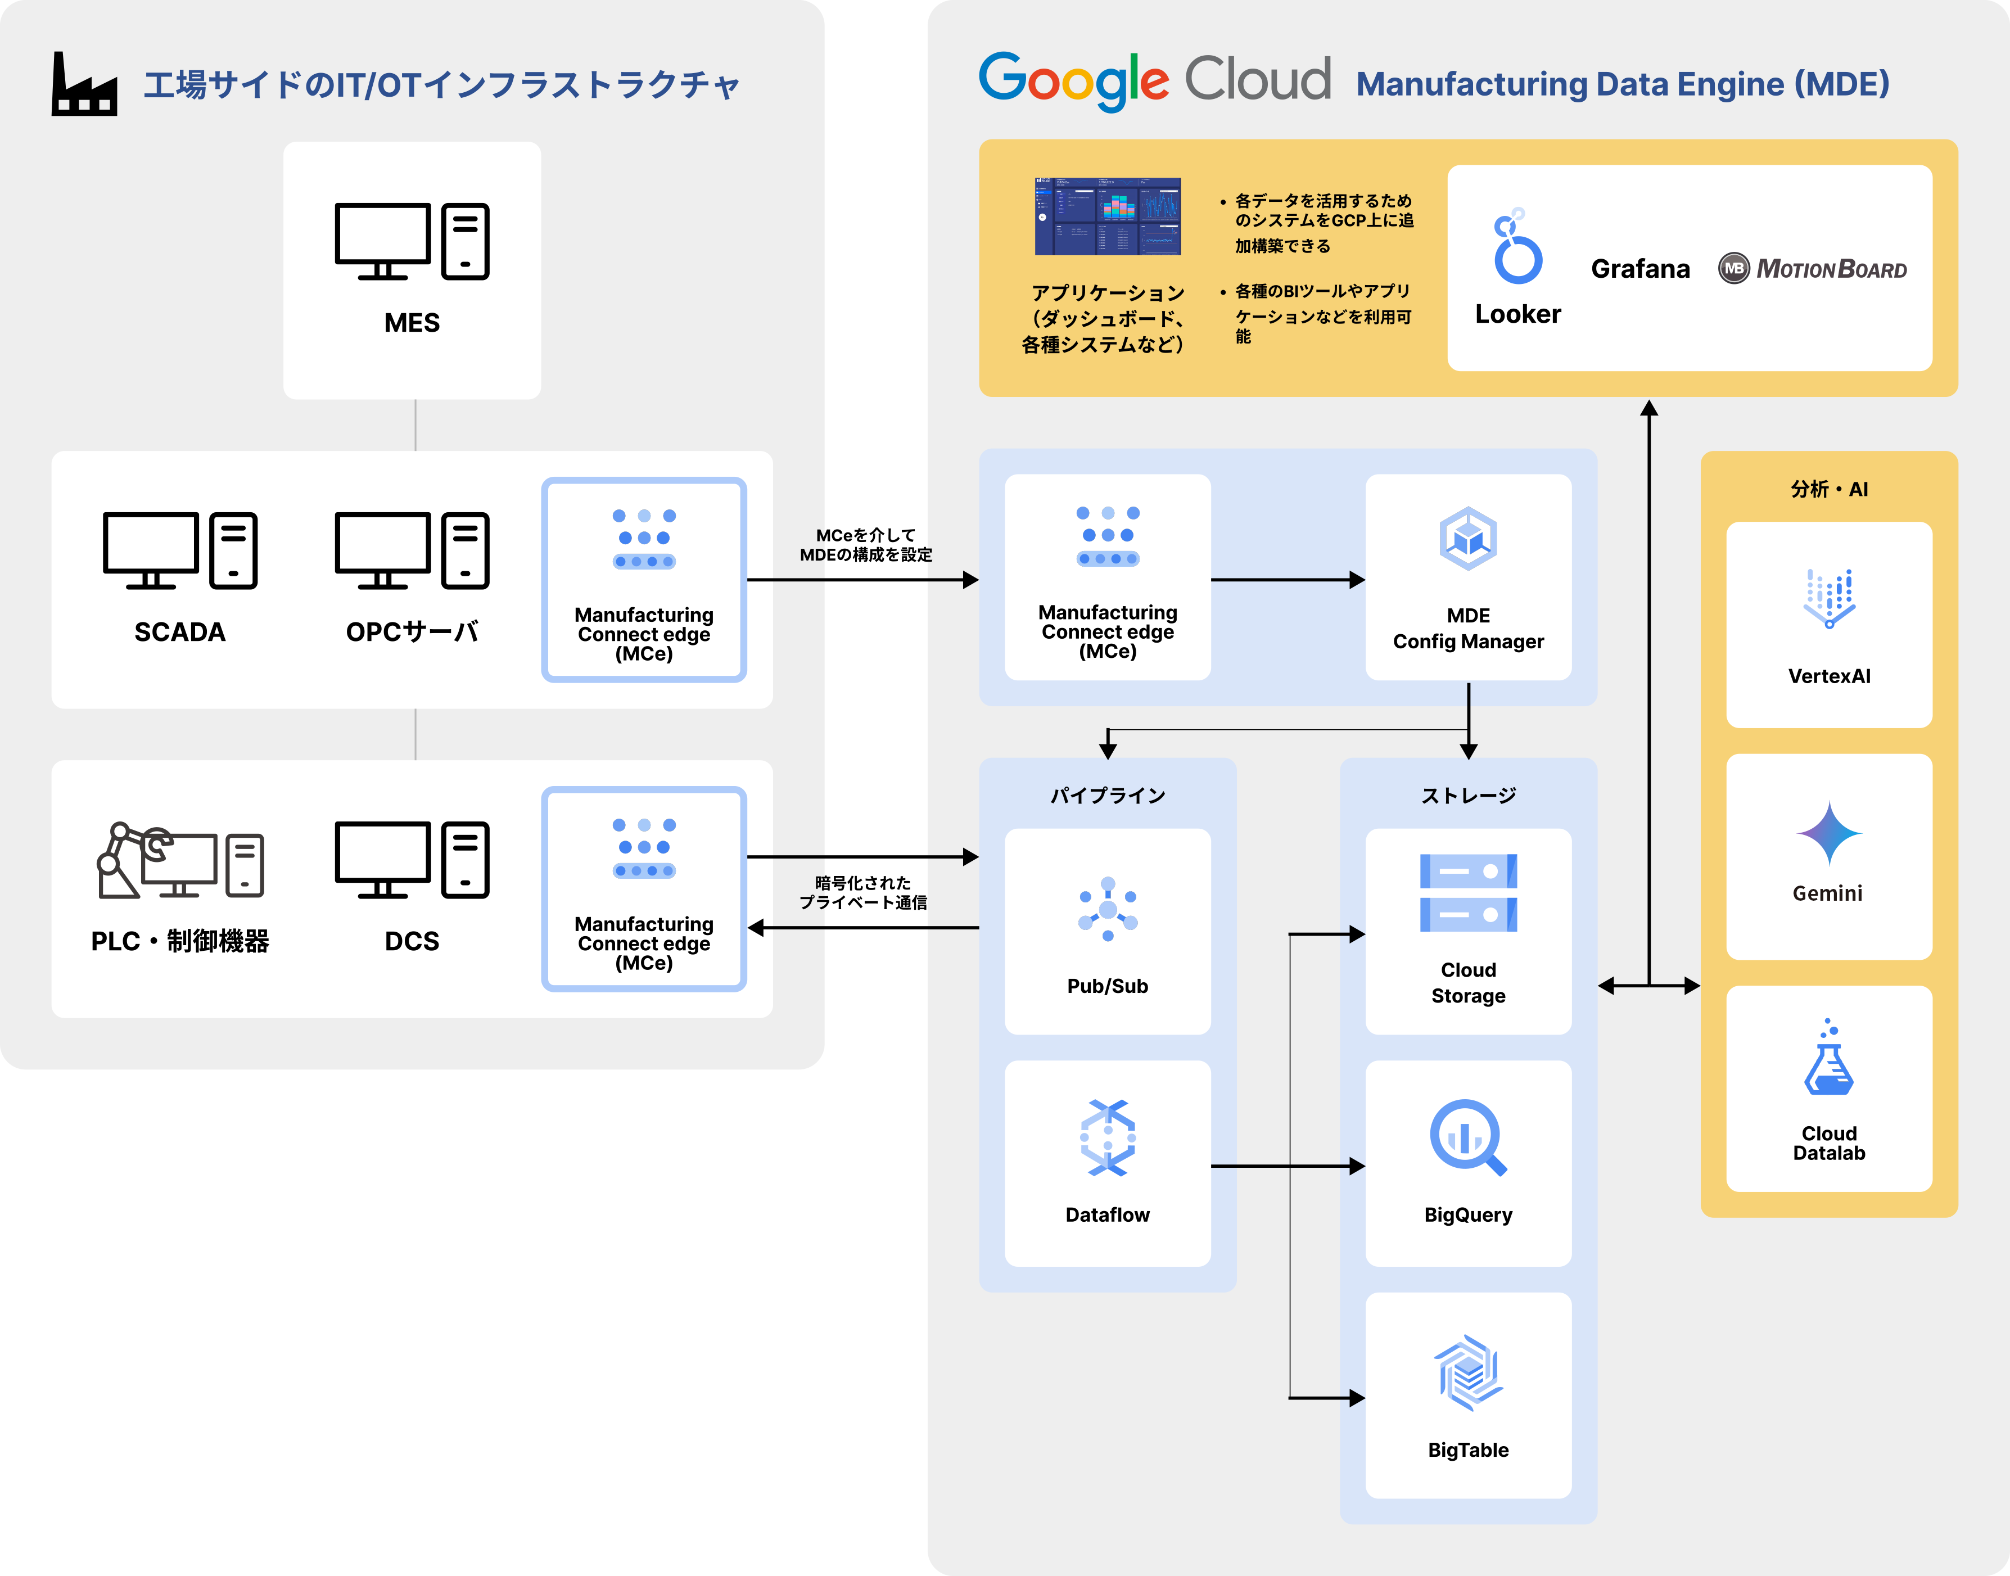This screenshot has width=2010, height=1576.
Task: Click the OPCサーバ label
Action: [412, 631]
